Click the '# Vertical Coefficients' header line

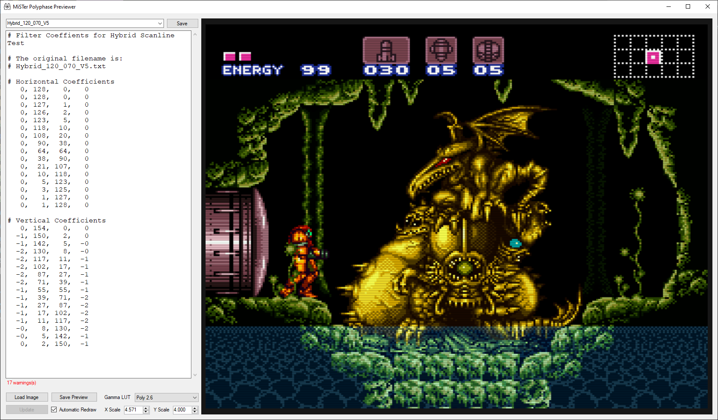pos(57,220)
